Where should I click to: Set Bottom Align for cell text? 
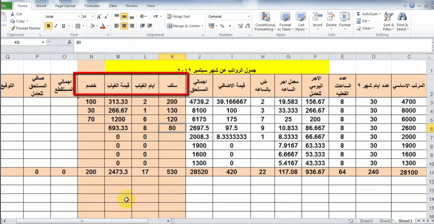(x=132, y=16)
